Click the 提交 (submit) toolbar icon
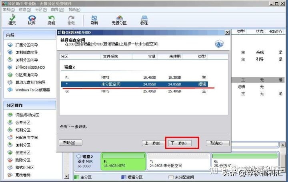Screen dimensions: 288x182 tap(12, 20)
